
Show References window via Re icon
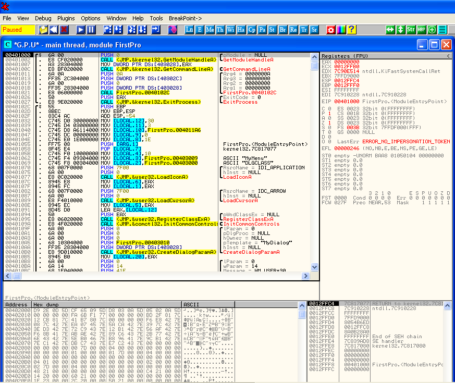(x=293, y=30)
